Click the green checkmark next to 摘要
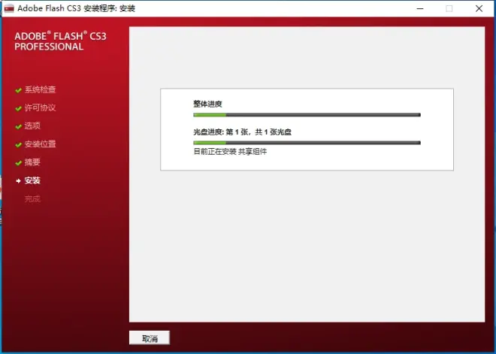The image size is (496, 354). (x=18, y=162)
